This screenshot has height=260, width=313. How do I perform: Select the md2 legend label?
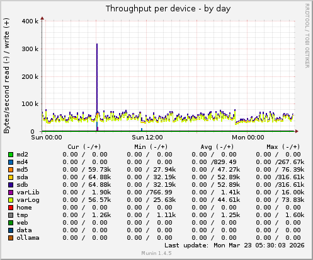(x=22, y=155)
